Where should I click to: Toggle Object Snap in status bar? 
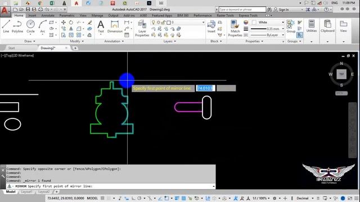click(x=166, y=198)
